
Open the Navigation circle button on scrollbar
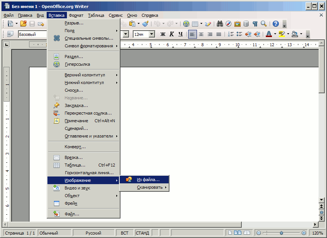tap(321, 213)
